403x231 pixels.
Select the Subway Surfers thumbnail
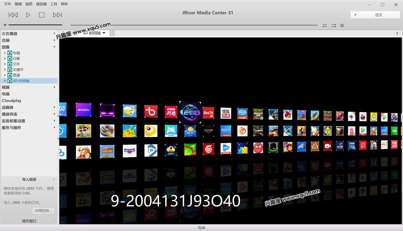pos(288,147)
